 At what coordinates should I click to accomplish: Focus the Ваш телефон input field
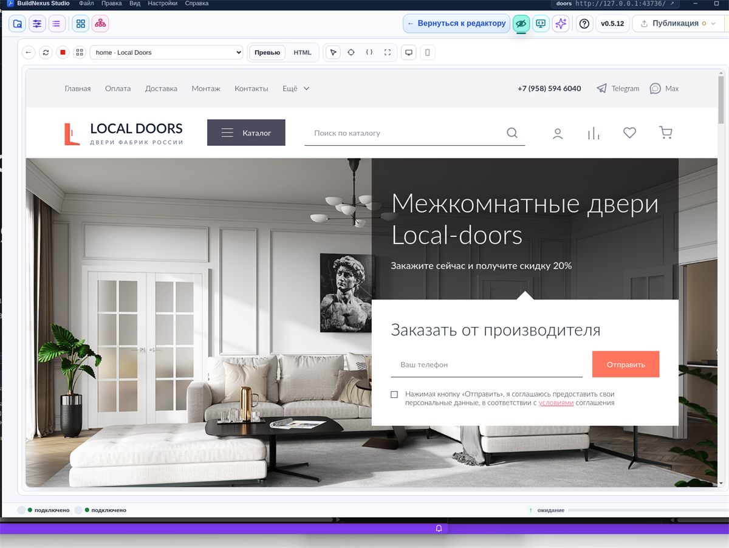click(487, 365)
